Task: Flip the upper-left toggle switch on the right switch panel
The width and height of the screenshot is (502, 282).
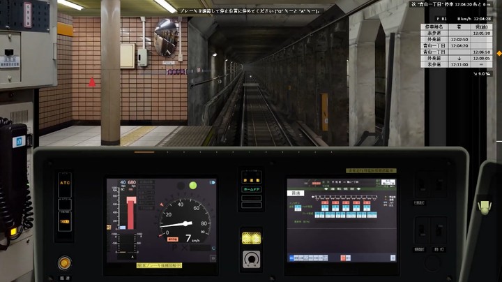Action: tap(422, 184)
